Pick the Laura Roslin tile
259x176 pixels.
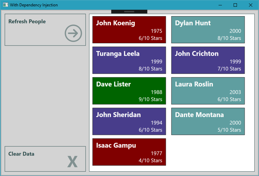point(208,91)
